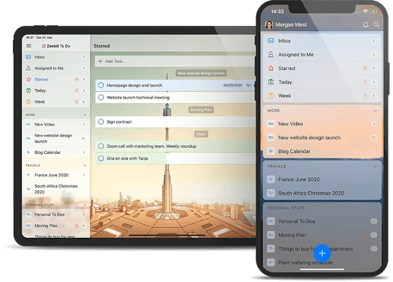Open Moving Plan list on the tablet sidebar
393x282 pixels.
(56, 225)
